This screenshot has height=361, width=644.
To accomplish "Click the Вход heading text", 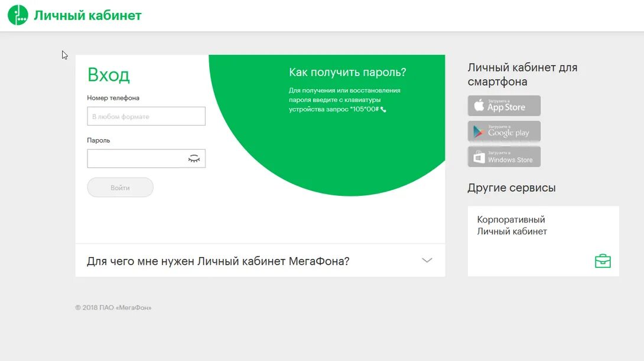I will coord(109,75).
